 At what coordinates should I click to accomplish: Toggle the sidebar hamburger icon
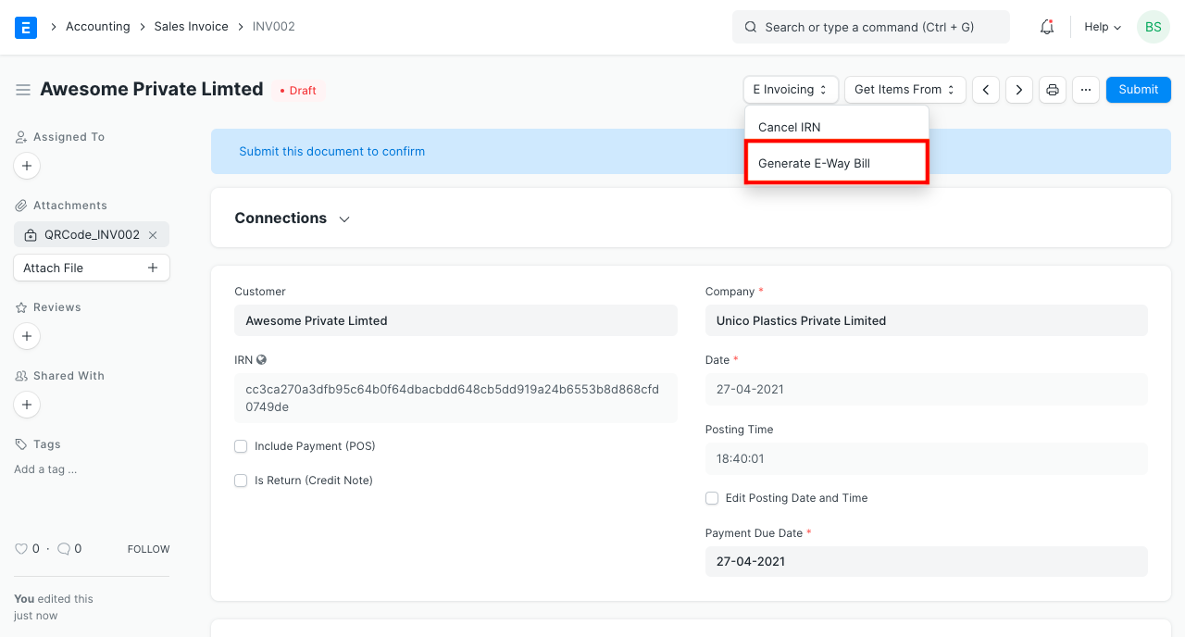[x=23, y=89]
